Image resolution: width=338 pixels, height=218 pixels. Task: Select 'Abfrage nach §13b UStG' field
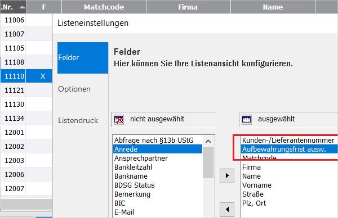(x=158, y=140)
